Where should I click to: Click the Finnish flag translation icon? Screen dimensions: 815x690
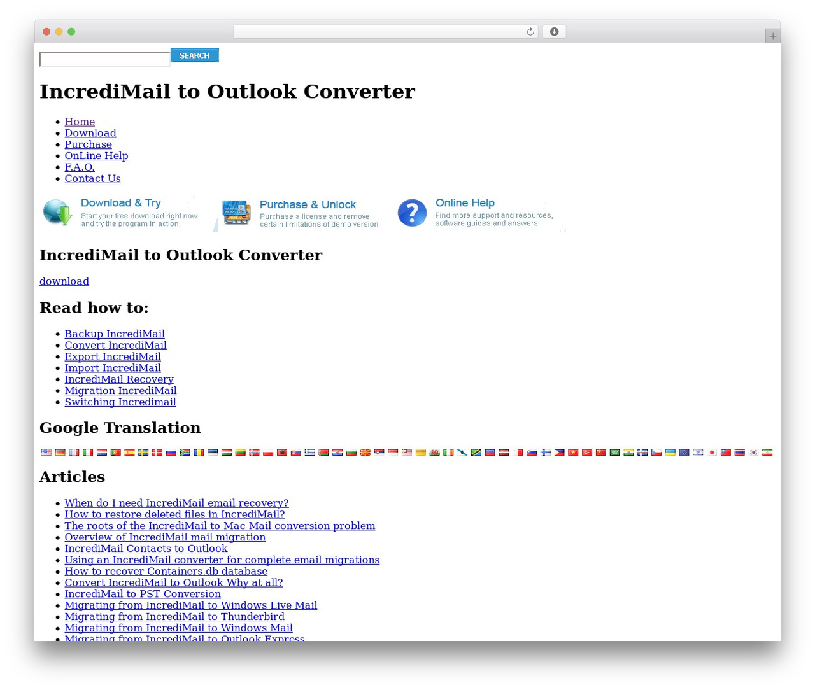click(x=546, y=453)
